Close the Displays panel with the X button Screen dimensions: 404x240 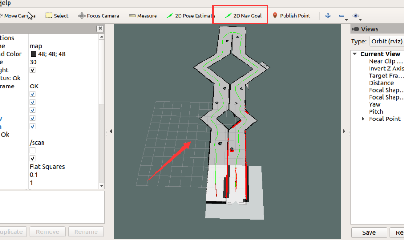click(100, 28)
